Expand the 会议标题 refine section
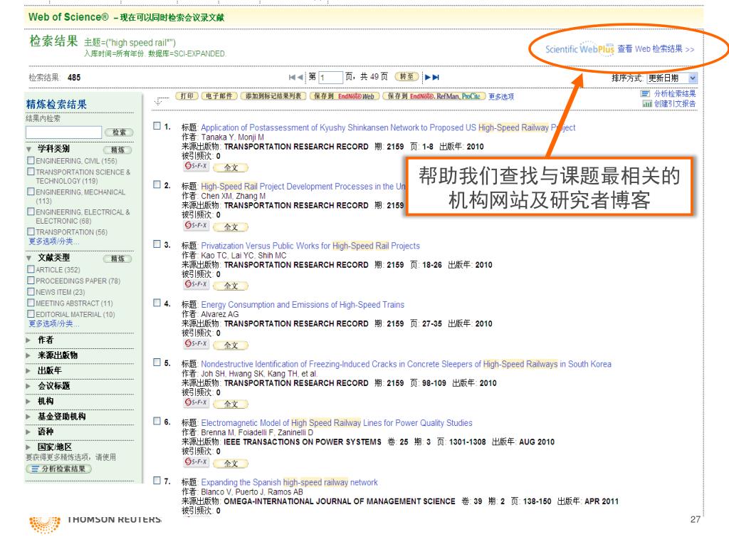Image resolution: width=729 pixels, height=547 pixels. [x=28, y=386]
